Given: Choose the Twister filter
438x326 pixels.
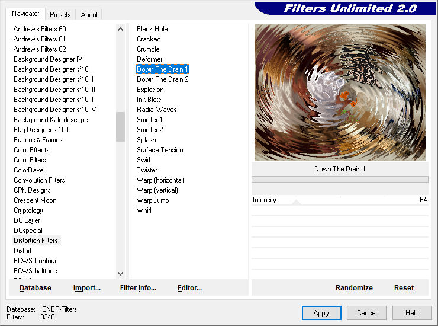Looking at the screenshot, I should (147, 170).
